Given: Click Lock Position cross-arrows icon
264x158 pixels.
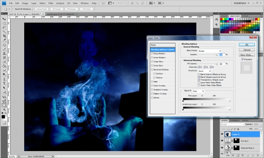Looking at the screenshot, I should coord(235,129).
